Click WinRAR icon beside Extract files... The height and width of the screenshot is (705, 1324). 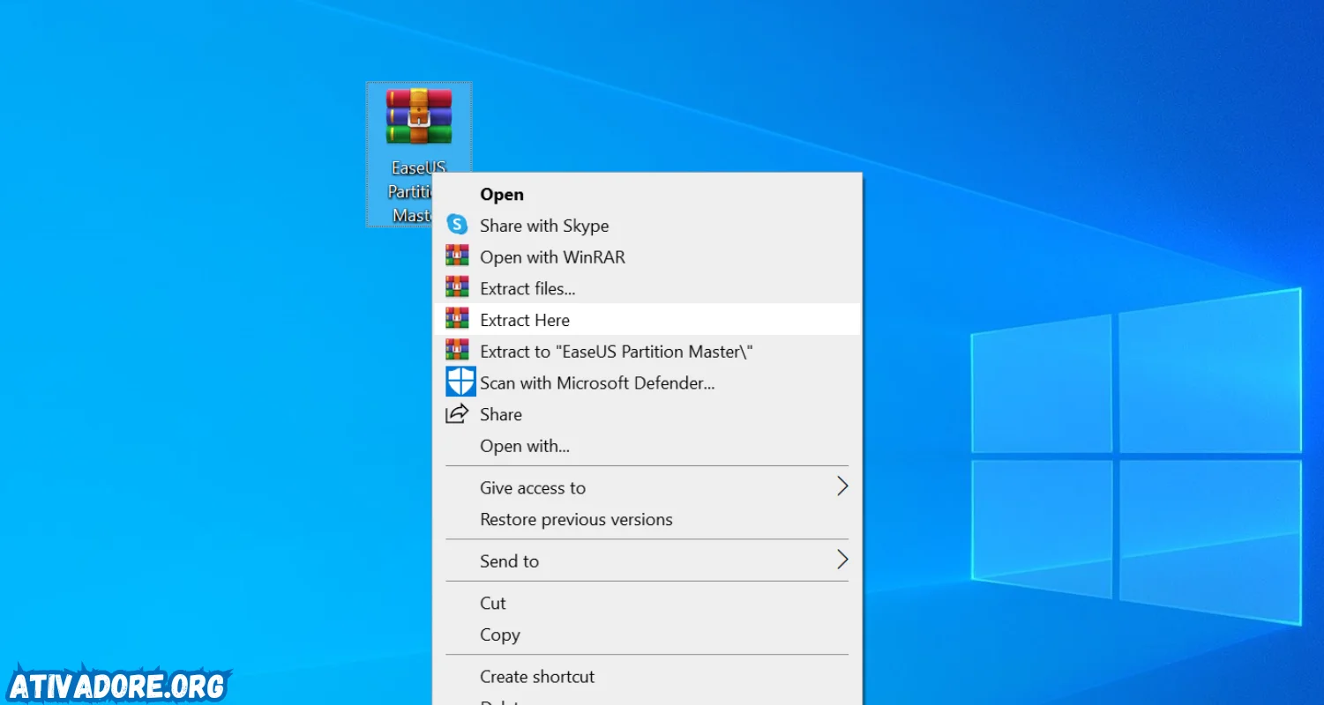(x=457, y=288)
